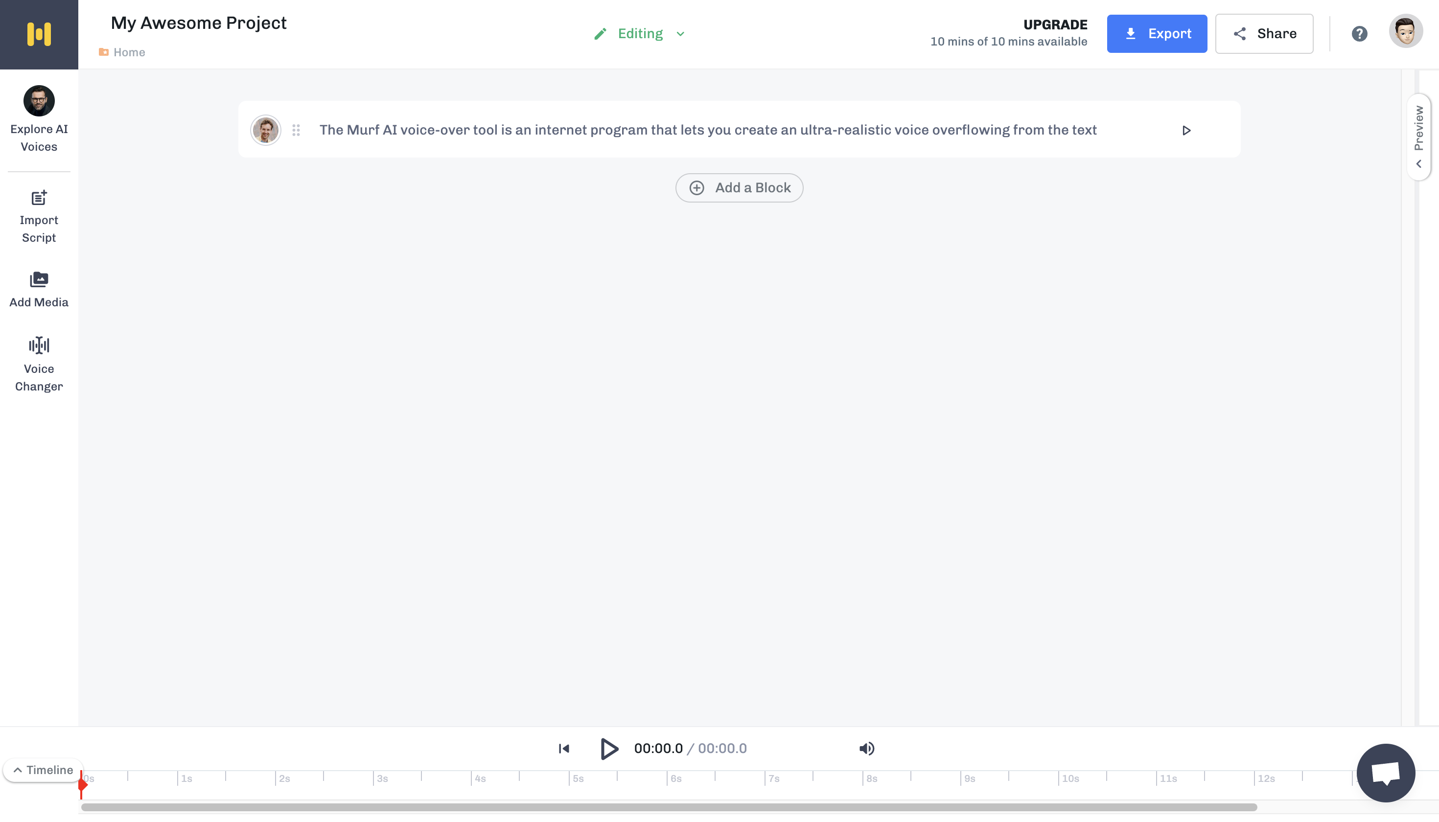Expand the Preview side panel
The width and height of the screenshot is (1439, 822).
pyautogui.click(x=1418, y=137)
